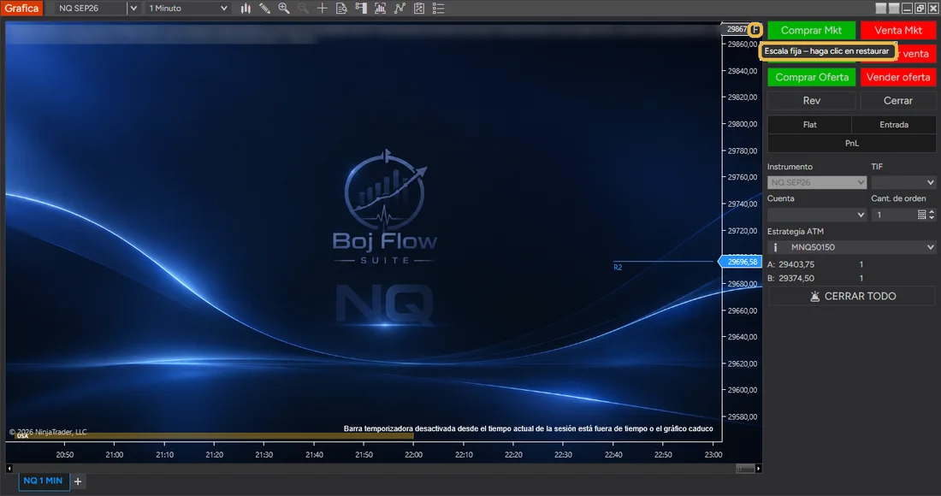Click the Comprar Mkt button
Screen dimensions: 941x496
(811, 30)
